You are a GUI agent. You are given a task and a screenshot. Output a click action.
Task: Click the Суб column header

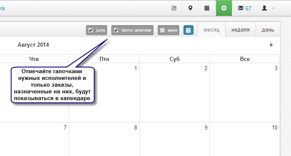click(x=175, y=59)
